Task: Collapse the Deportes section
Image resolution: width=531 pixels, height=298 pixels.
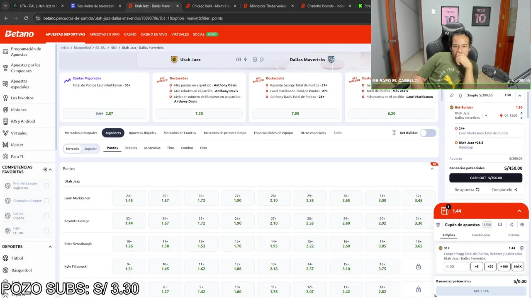Action: click(x=50, y=247)
